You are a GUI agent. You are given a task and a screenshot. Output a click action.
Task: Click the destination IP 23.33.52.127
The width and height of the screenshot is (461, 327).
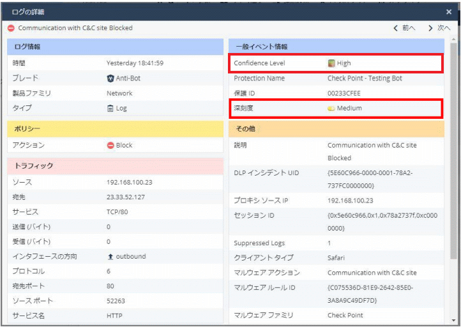click(125, 197)
